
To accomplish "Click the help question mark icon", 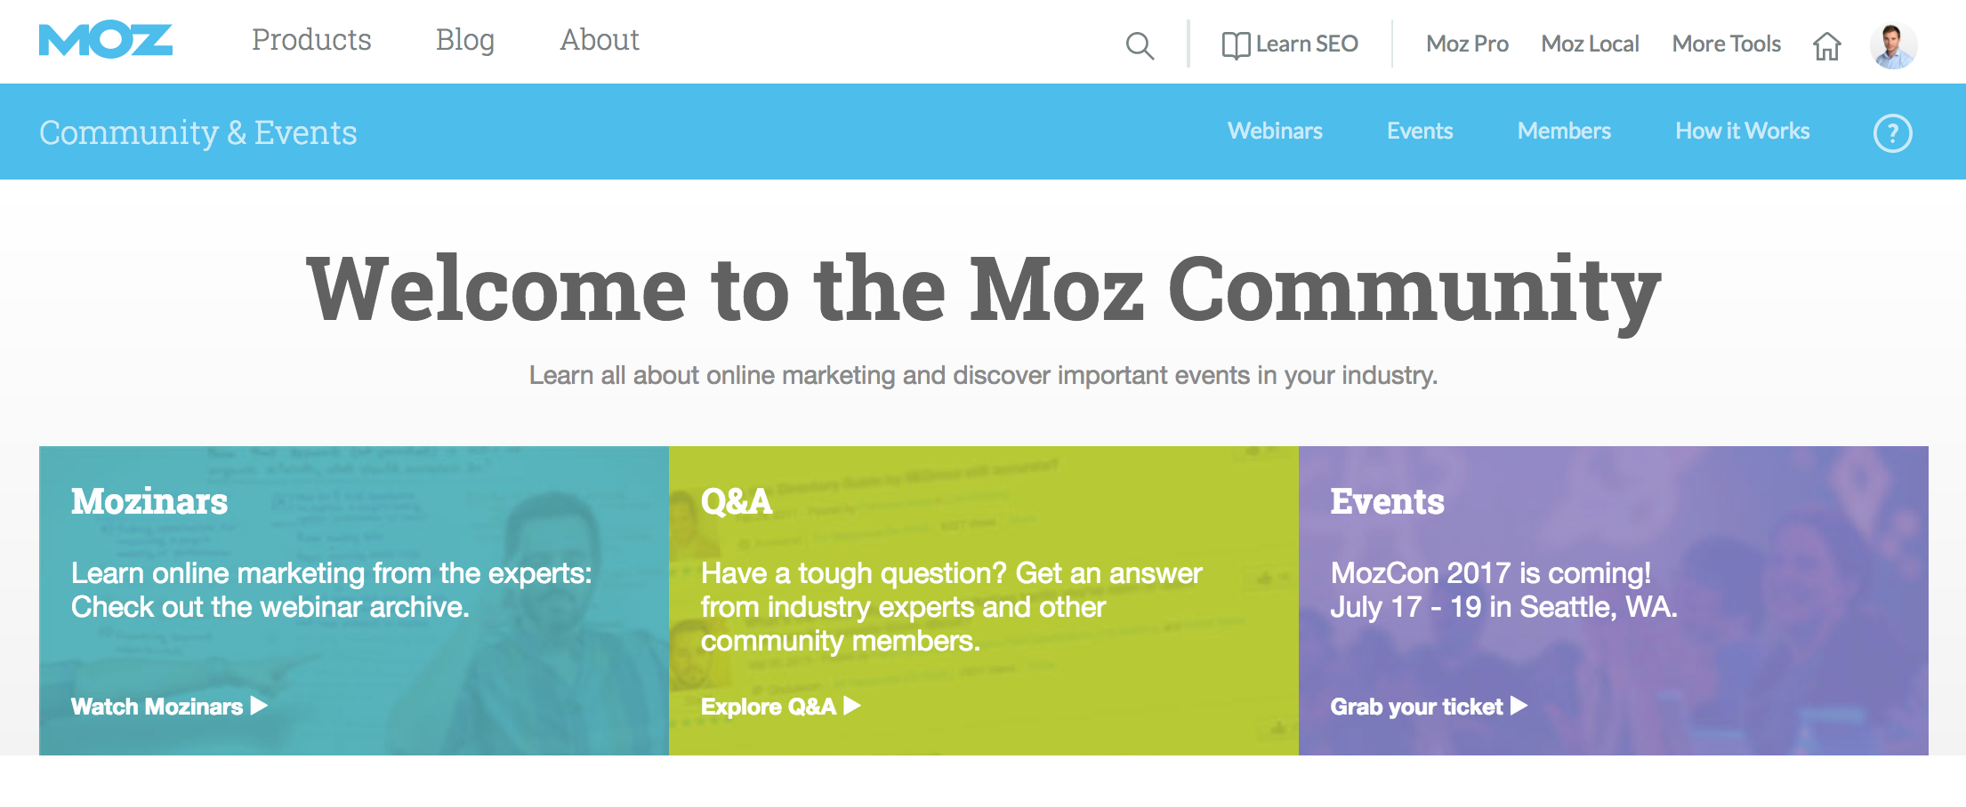I will [x=1892, y=133].
